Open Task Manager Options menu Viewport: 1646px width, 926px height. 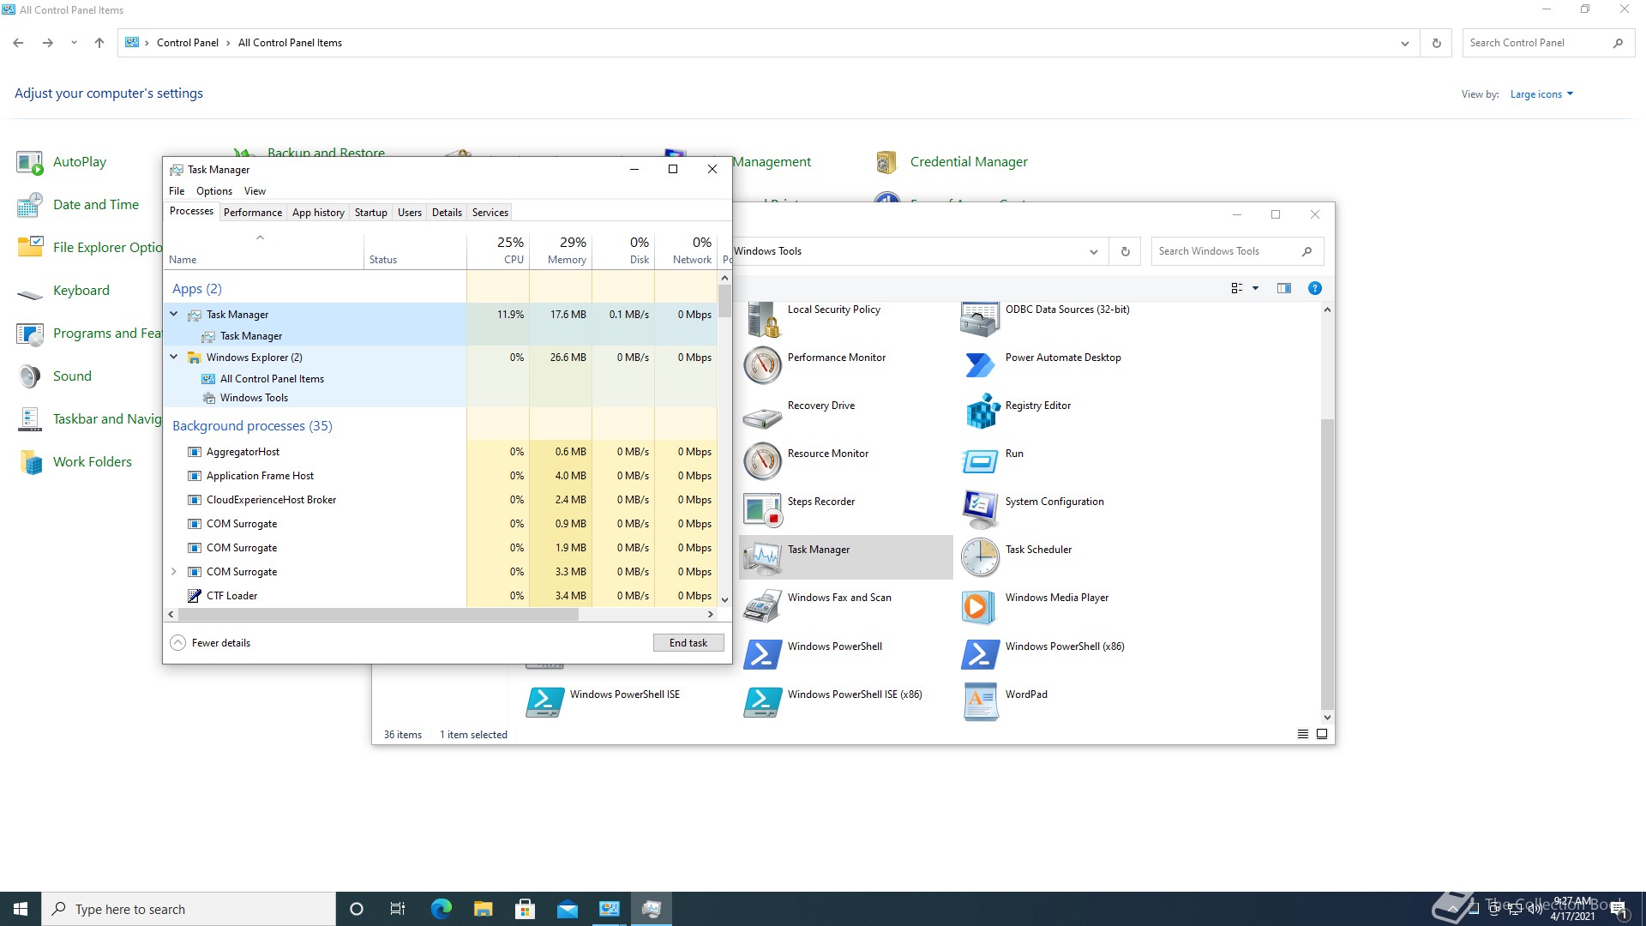(214, 191)
